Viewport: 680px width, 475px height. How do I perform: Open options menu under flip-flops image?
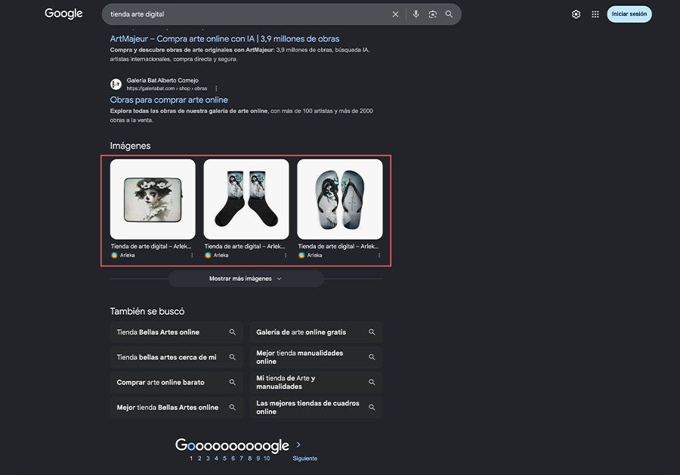pos(379,255)
